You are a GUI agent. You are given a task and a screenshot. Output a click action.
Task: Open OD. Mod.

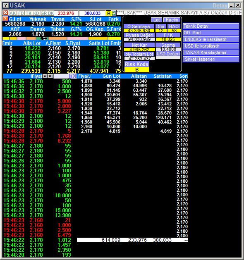coord(211,33)
